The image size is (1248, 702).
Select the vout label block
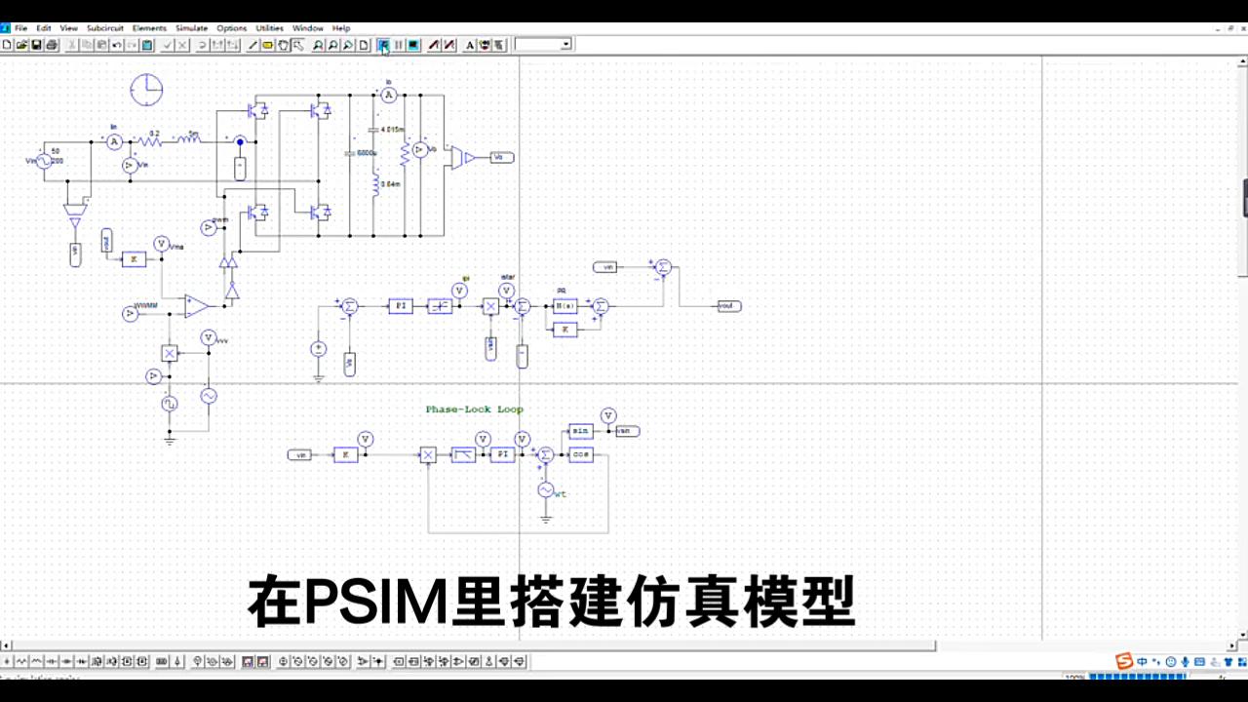pyautogui.click(x=728, y=306)
